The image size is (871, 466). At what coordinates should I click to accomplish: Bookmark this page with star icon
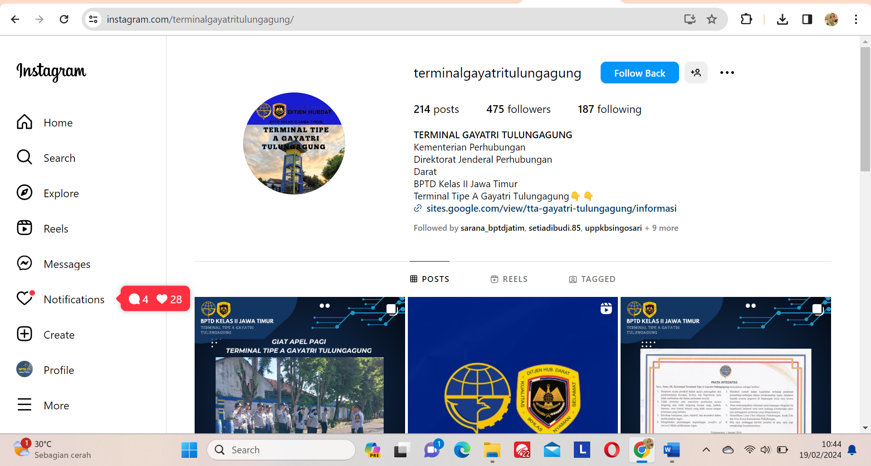click(x=711, y=19)
